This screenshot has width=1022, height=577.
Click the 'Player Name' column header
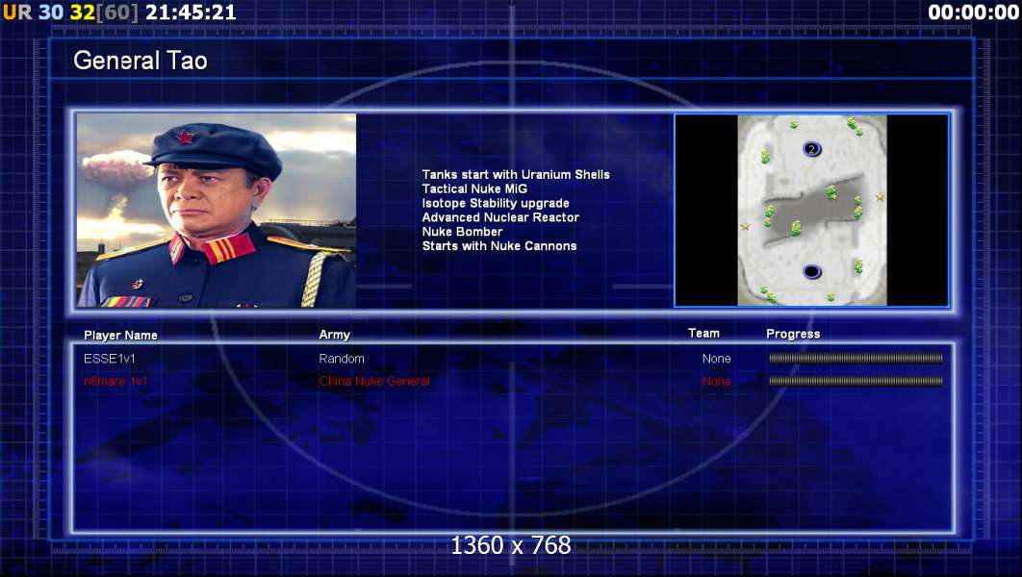click(x=120, y=336)
